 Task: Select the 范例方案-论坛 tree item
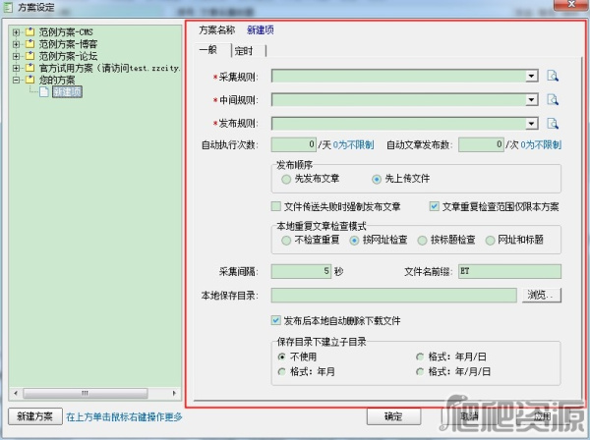(x=68, y=56)
